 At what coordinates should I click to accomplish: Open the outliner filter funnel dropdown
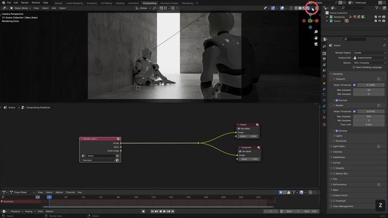tap(378, 8)
